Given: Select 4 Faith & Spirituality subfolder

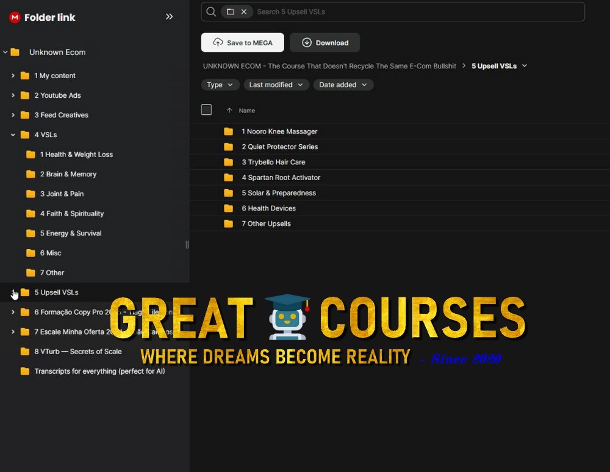Looking at the screenshot, I should pyautogui.click(x=72, y=214).
